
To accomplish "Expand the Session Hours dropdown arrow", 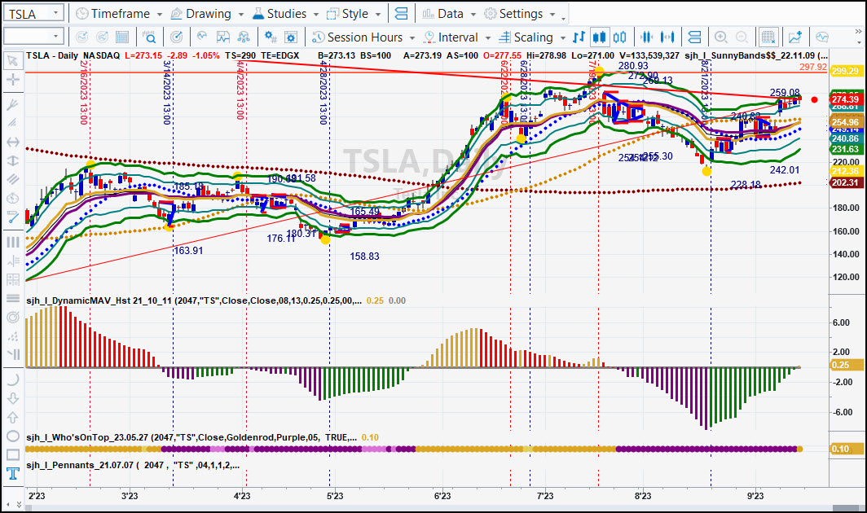I will [x=412, y=37].
